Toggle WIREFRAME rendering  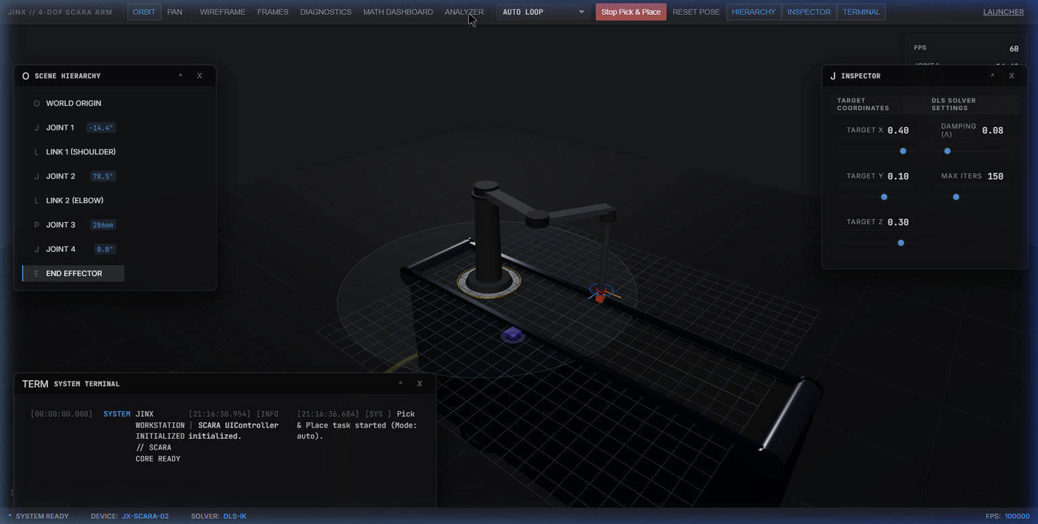tap(222, 12)
